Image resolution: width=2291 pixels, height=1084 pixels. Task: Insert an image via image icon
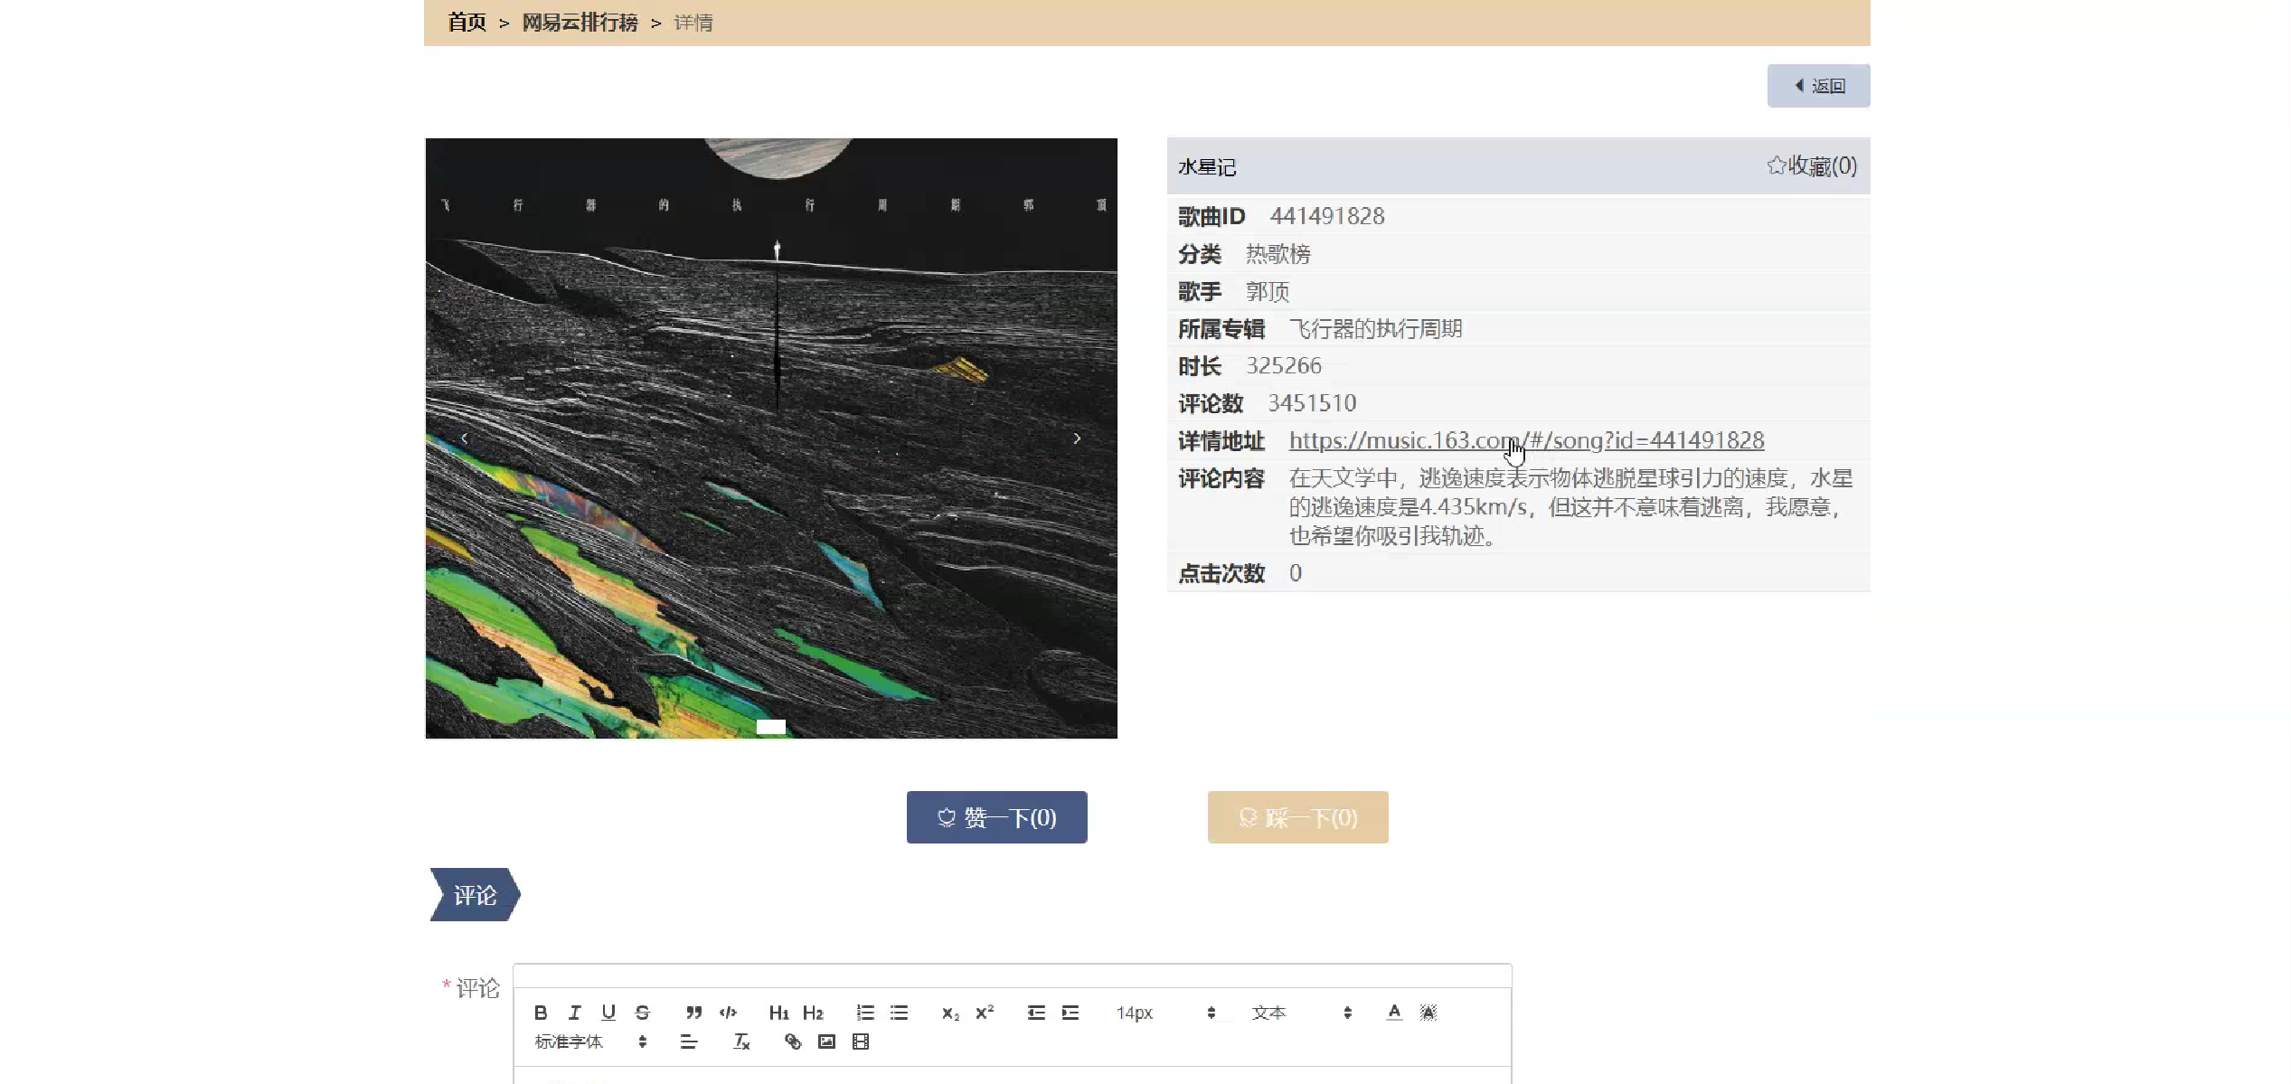[826, 1042]
